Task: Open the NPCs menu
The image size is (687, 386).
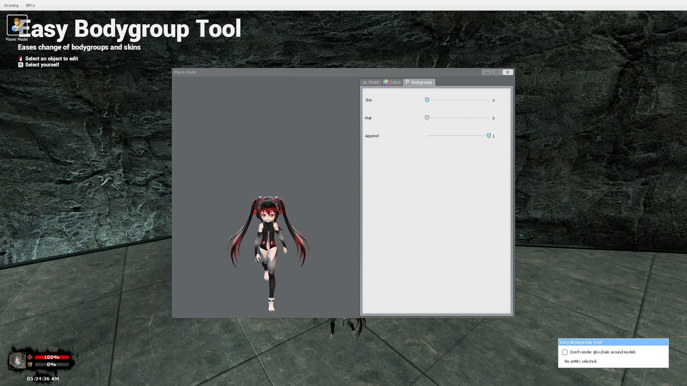Action: click(30, 6)
